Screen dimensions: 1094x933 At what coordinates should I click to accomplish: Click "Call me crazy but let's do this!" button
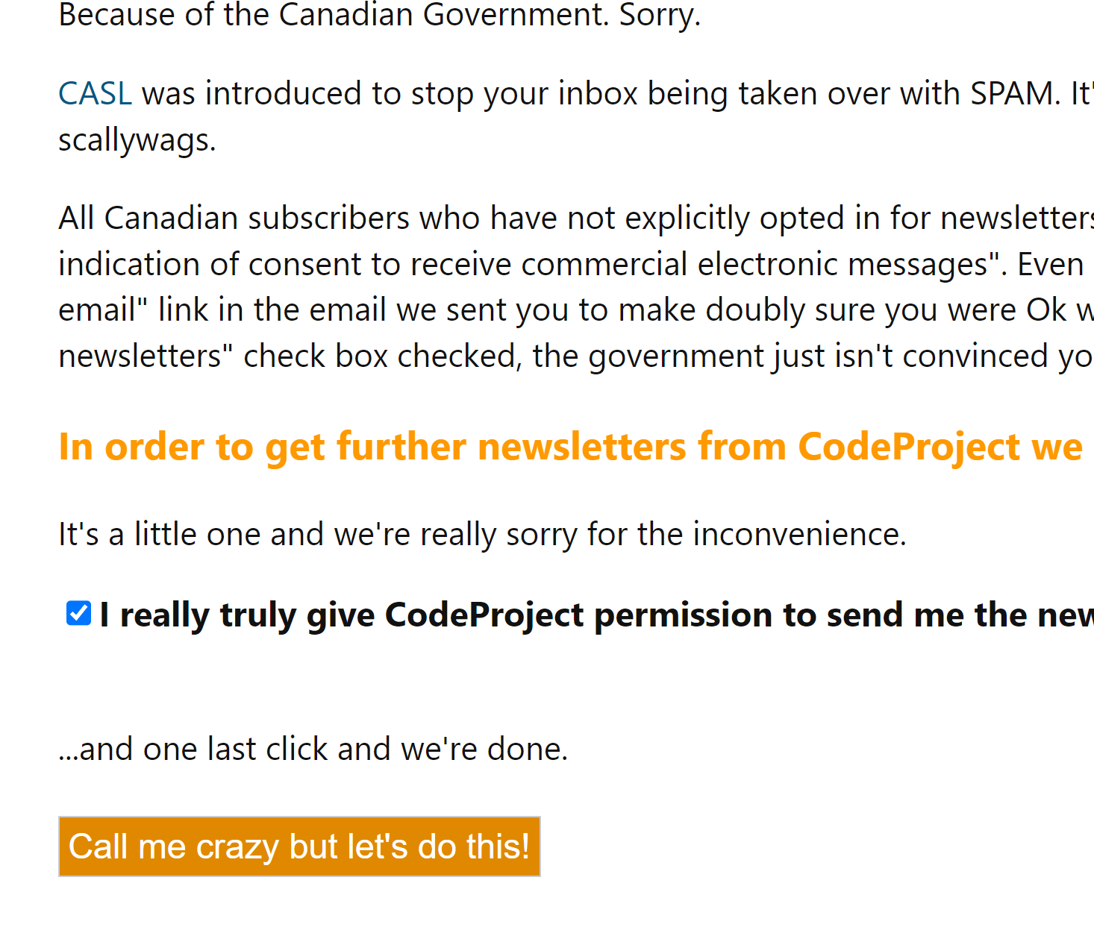pyautogui.click(x=299, y=846)
